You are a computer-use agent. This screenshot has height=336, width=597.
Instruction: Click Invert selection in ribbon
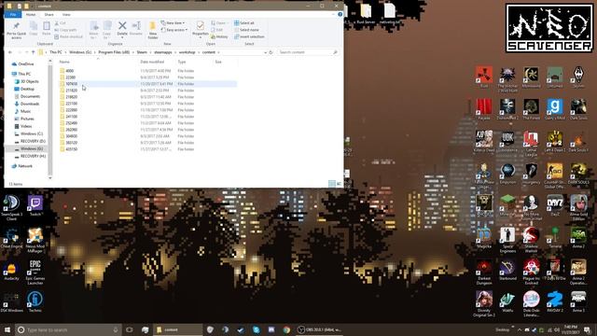coord(249,36)
